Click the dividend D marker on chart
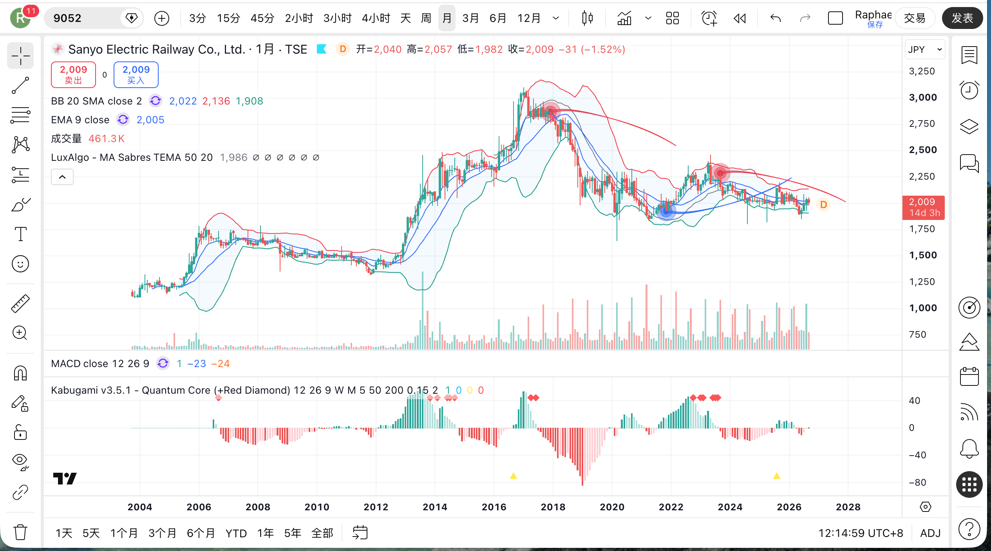This screenshot has width=991, height=551. pos(823,205)
